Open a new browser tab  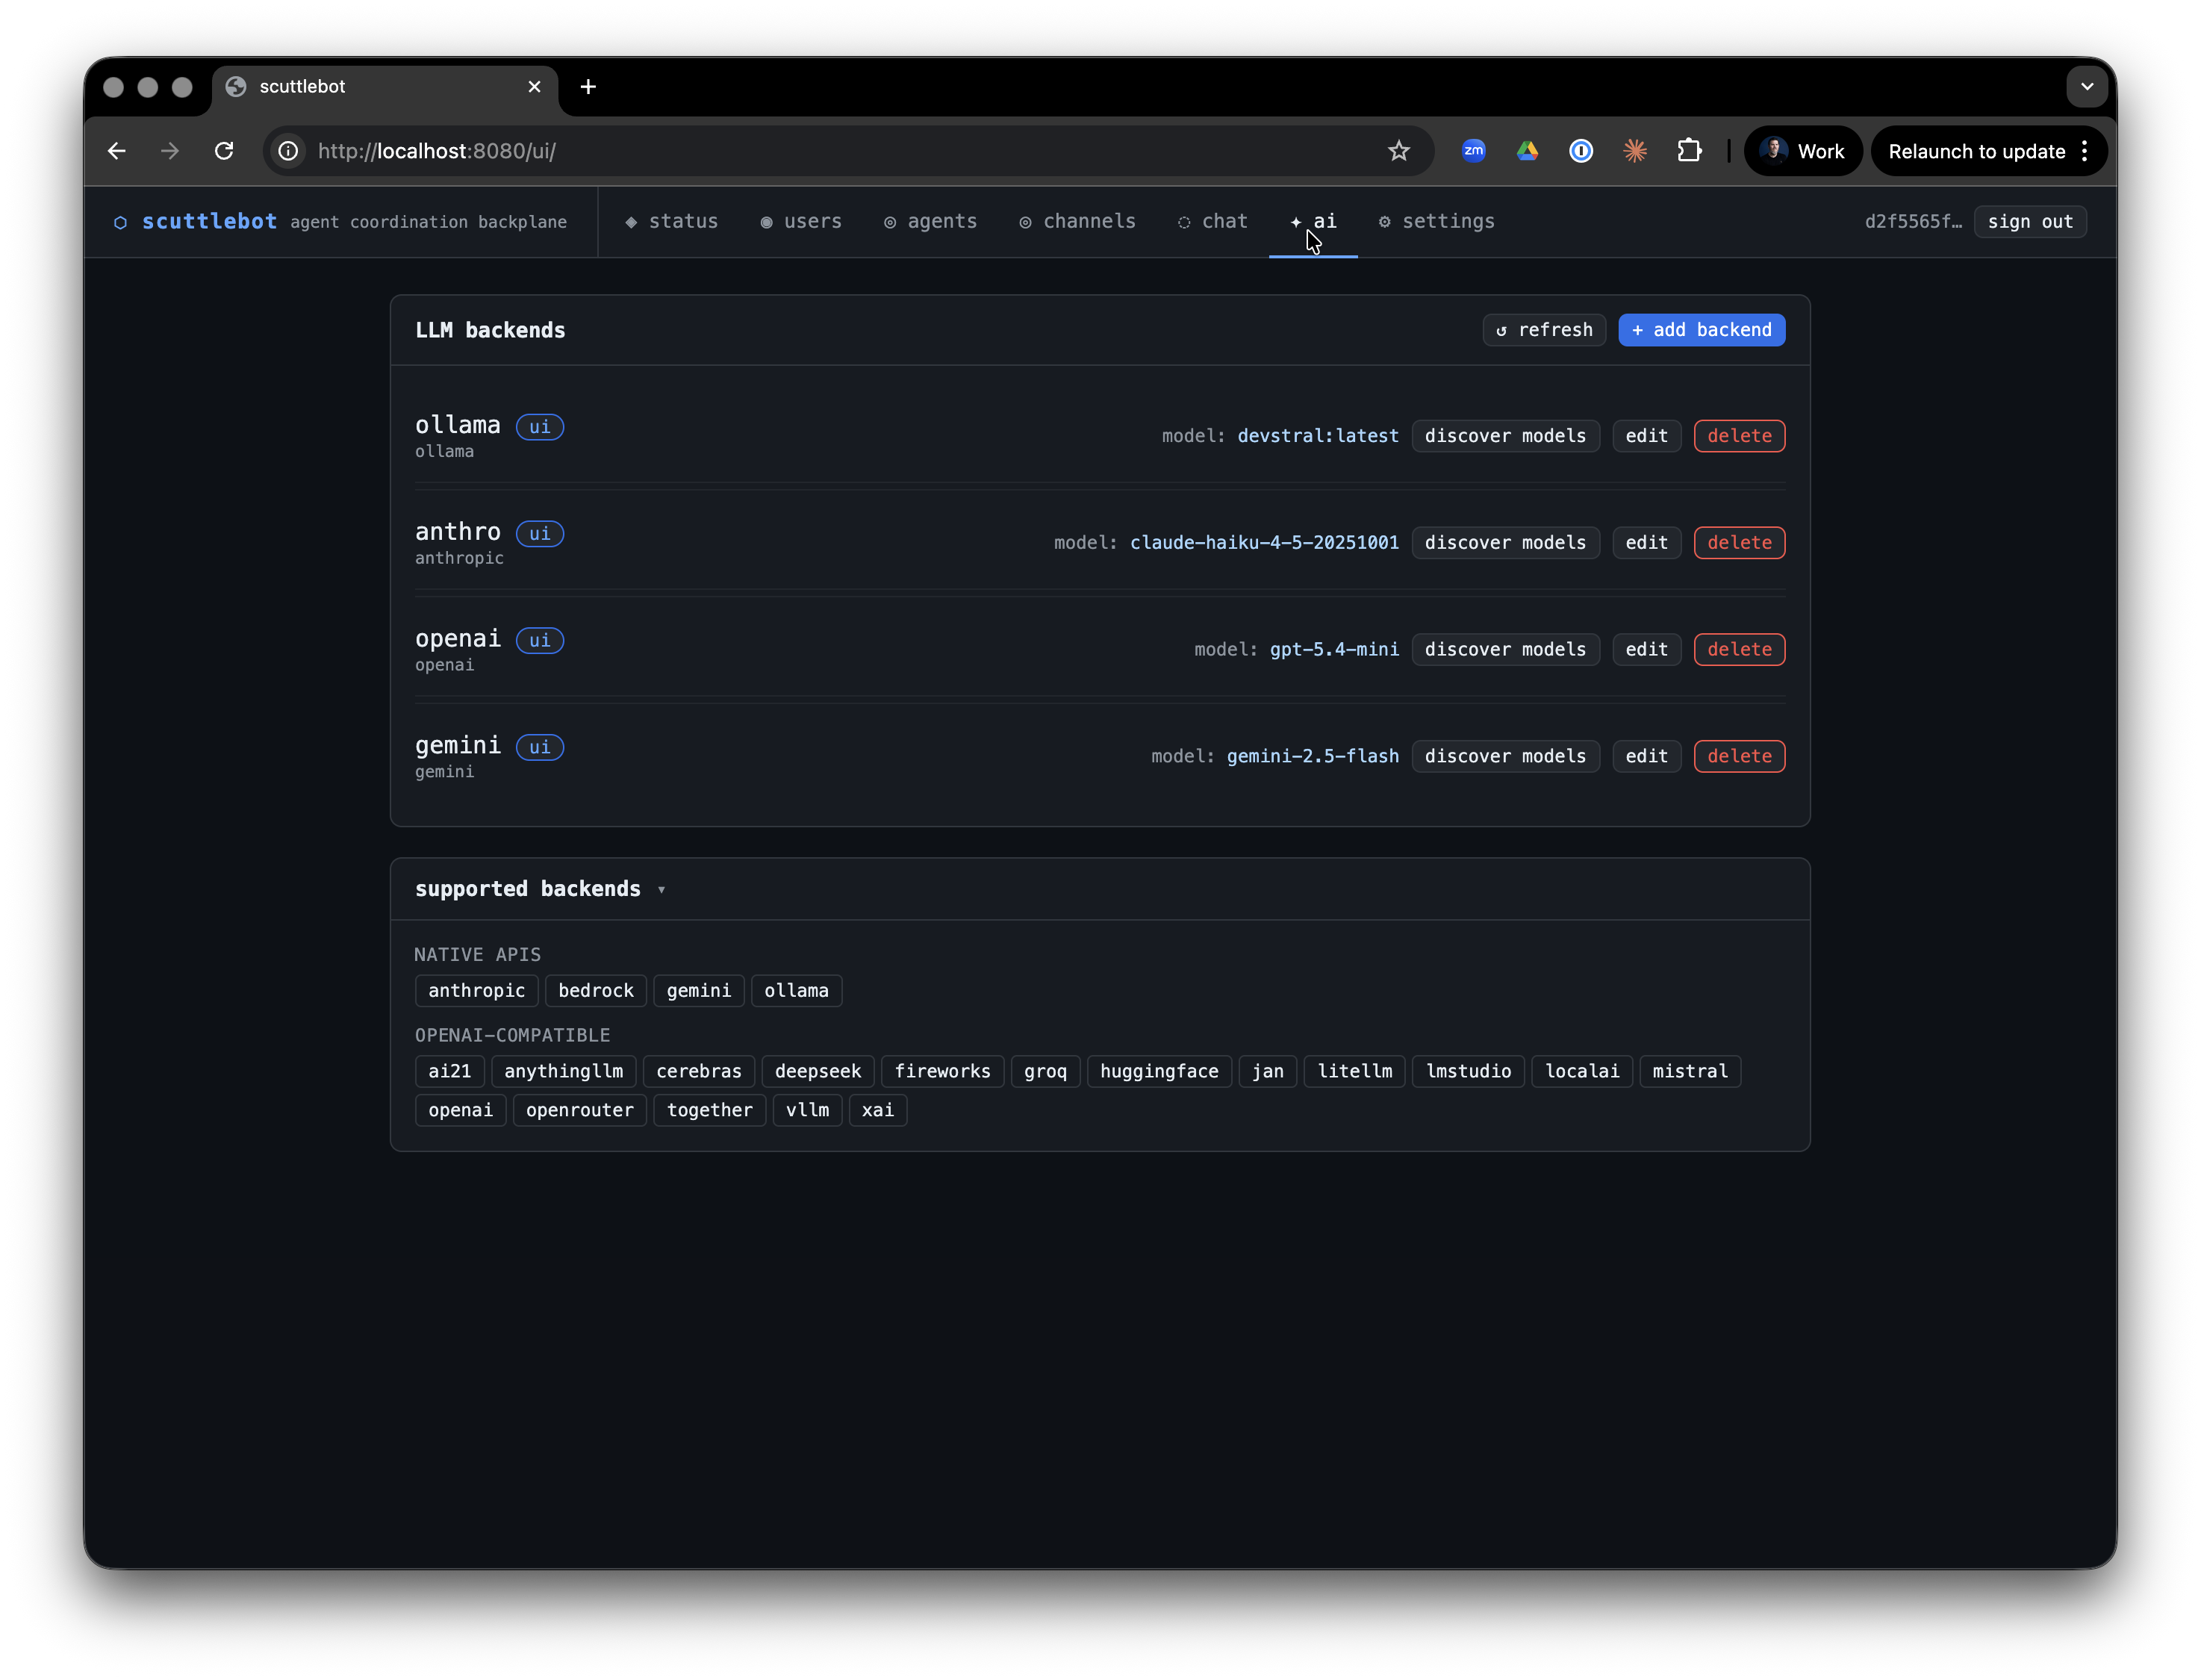point(588,87)
